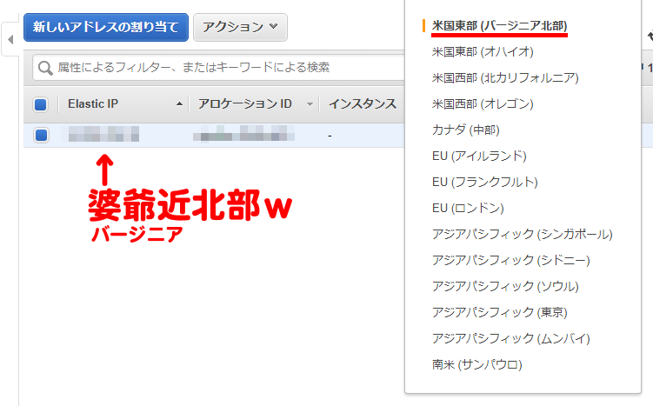Select region アジアパシフィック (ムンバイ)

[511, 338]
